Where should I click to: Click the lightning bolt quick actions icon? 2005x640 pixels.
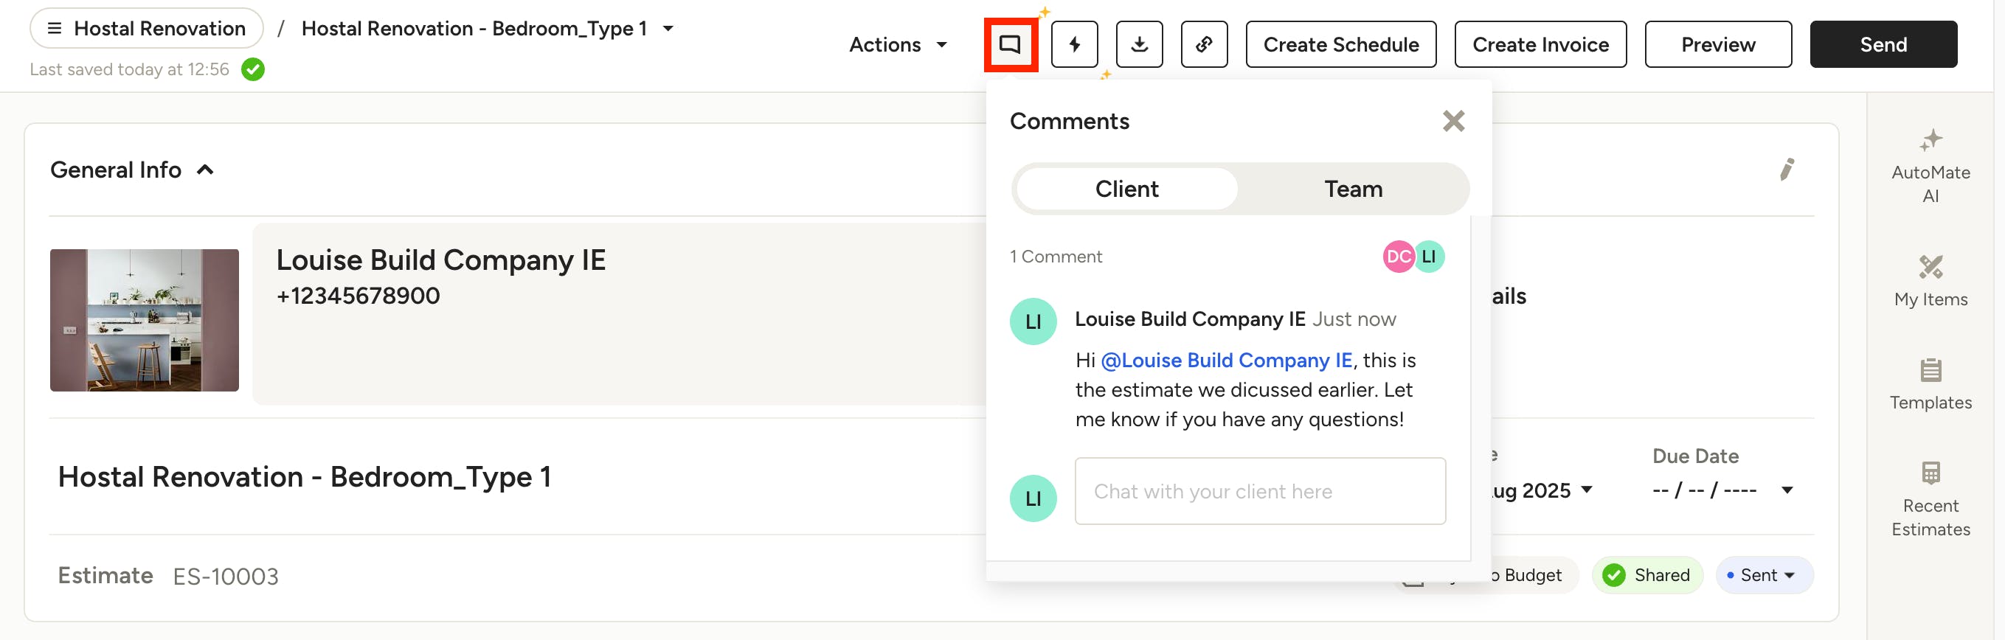(x=1074, y=44)
